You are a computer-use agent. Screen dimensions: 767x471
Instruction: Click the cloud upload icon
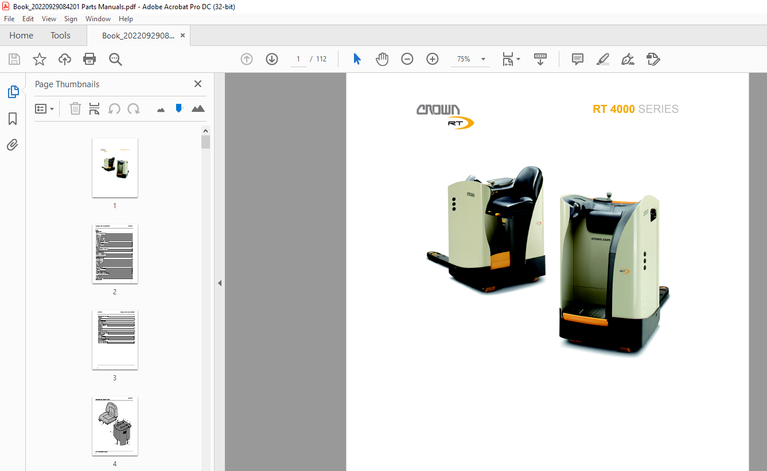[x=64, y=59]
